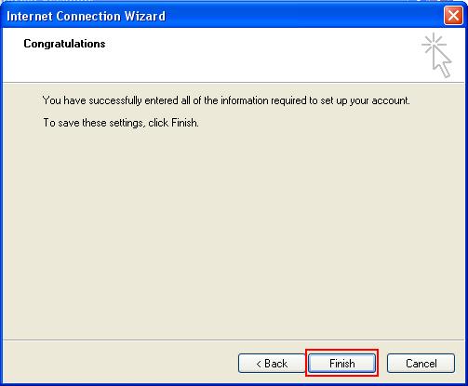The height and width of the screenshot is (386, 468).
Task: Click the left-arrow symbol on the Back button
Action: click(259, 364)
